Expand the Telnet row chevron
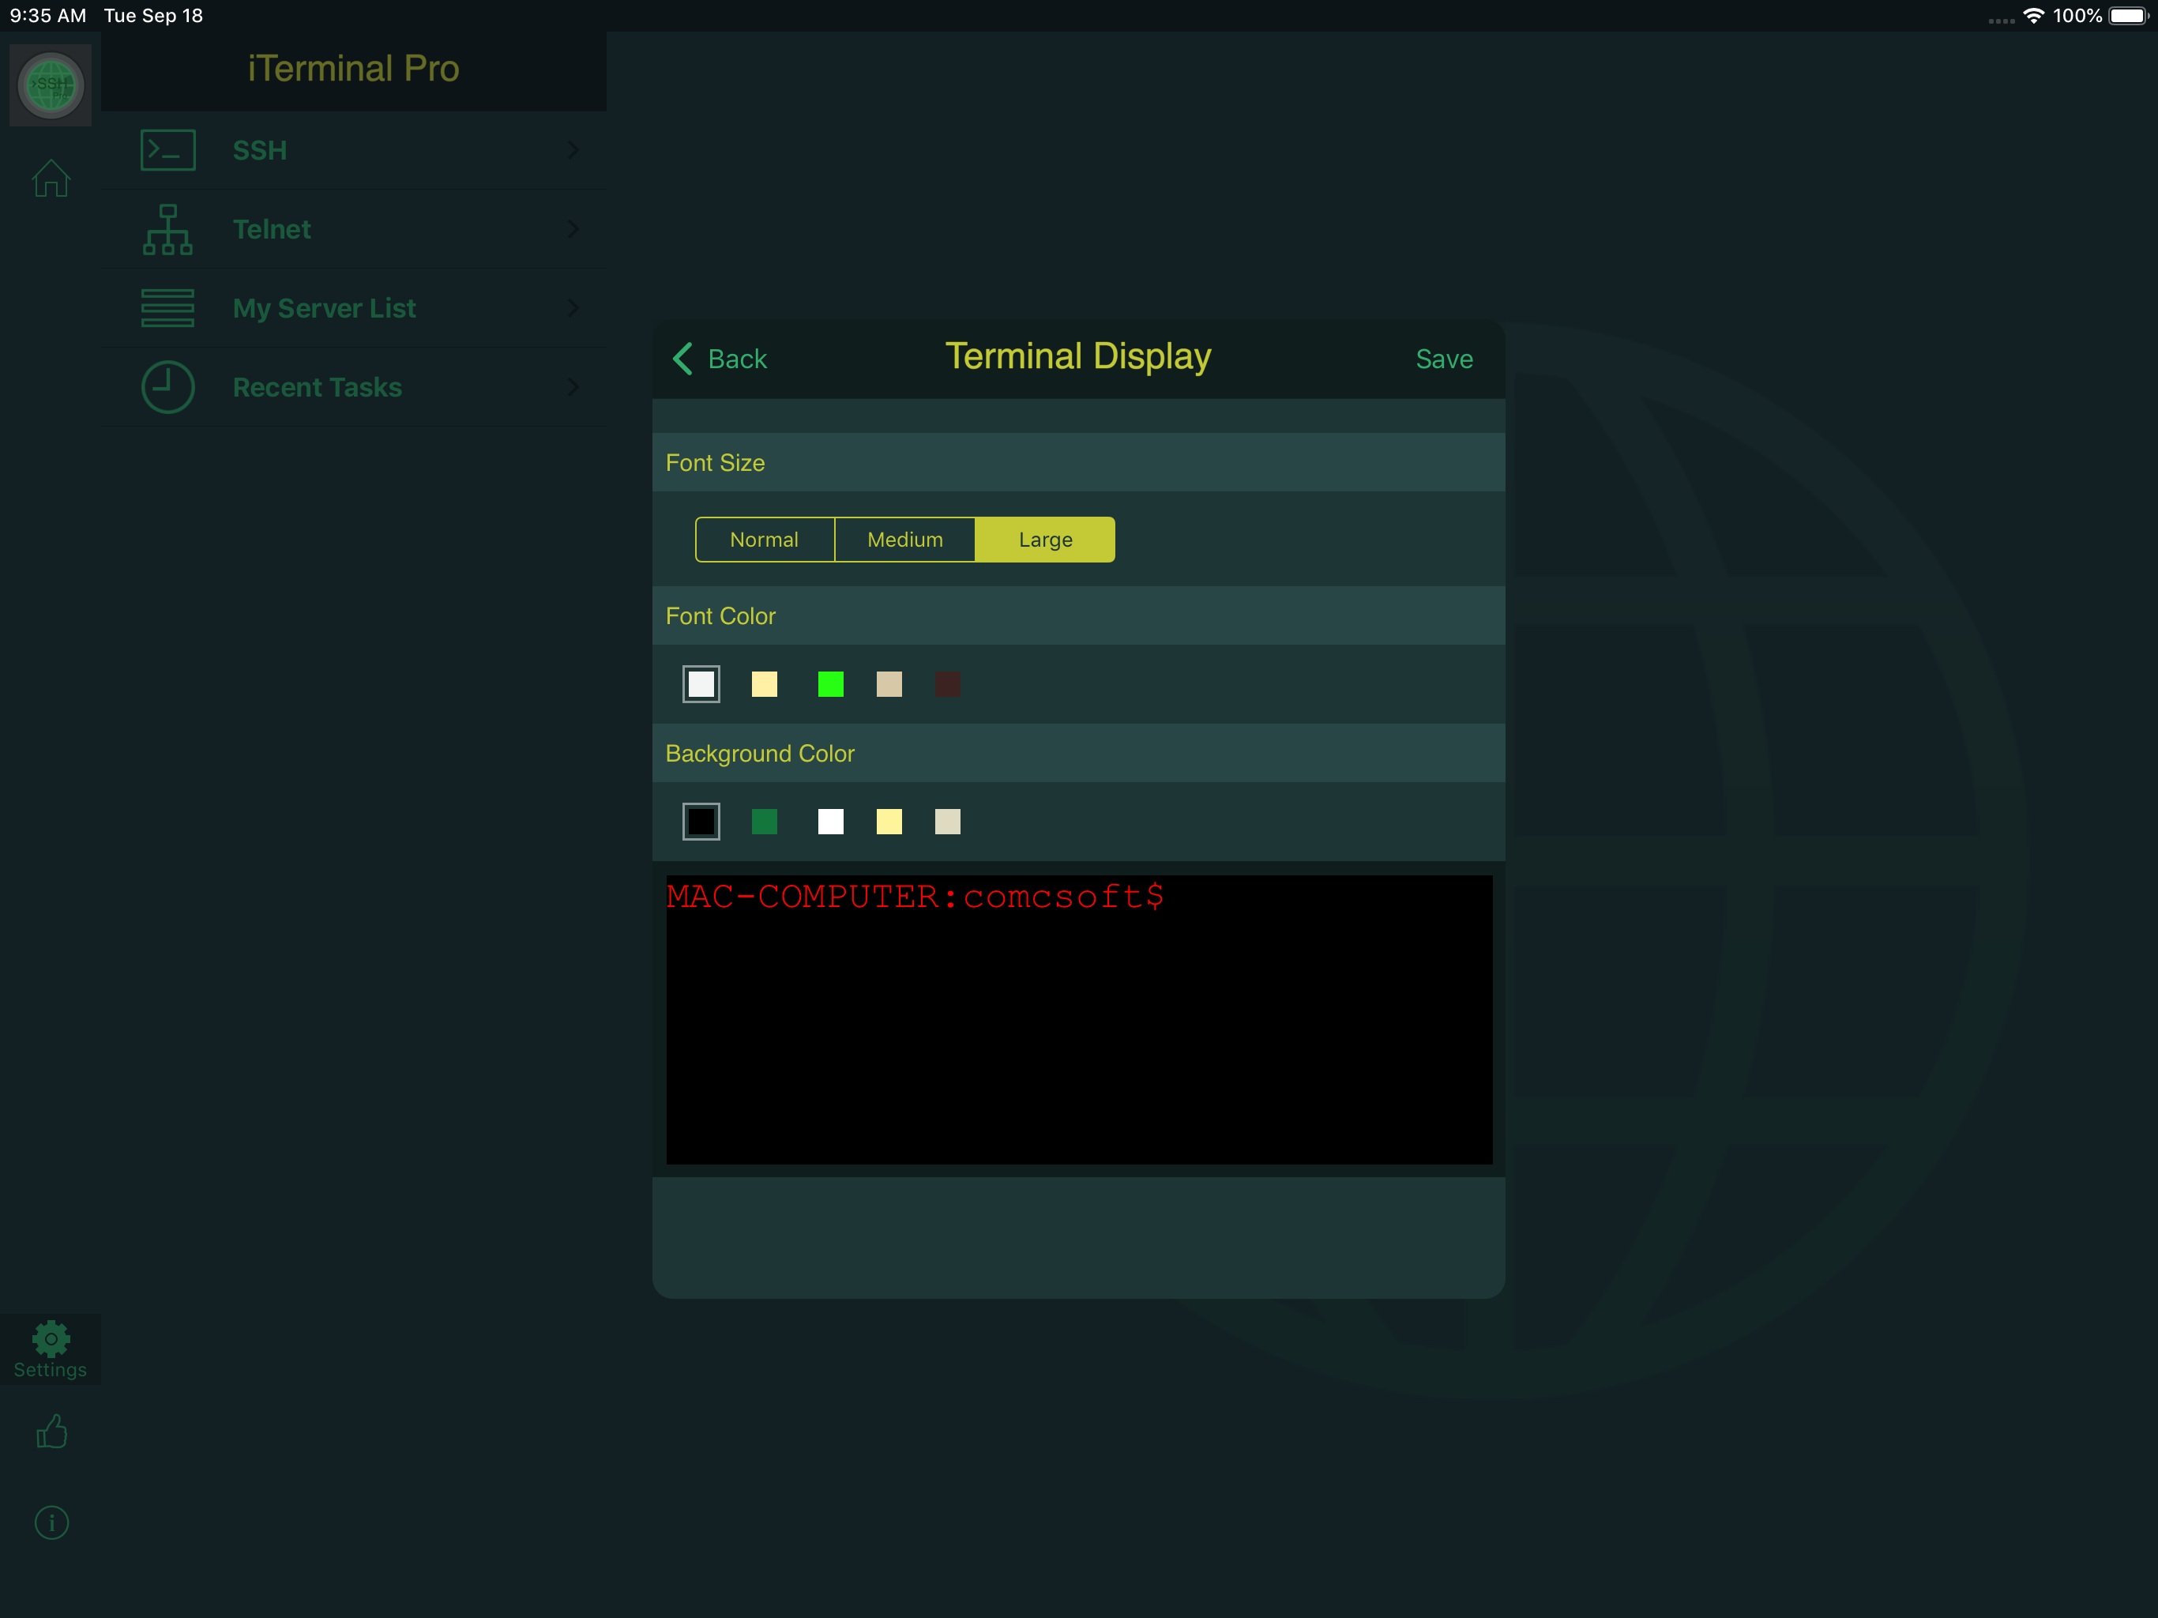The width and height of the screenshot is (2158, 1618). click(x=573, y=229)
